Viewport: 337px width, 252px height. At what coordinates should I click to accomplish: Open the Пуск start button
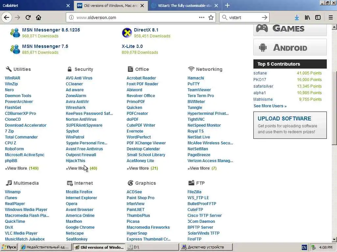click(x=9, y=247)
